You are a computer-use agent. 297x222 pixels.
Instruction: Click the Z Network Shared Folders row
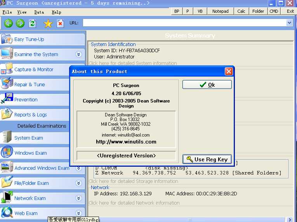[x=188, y=173]
